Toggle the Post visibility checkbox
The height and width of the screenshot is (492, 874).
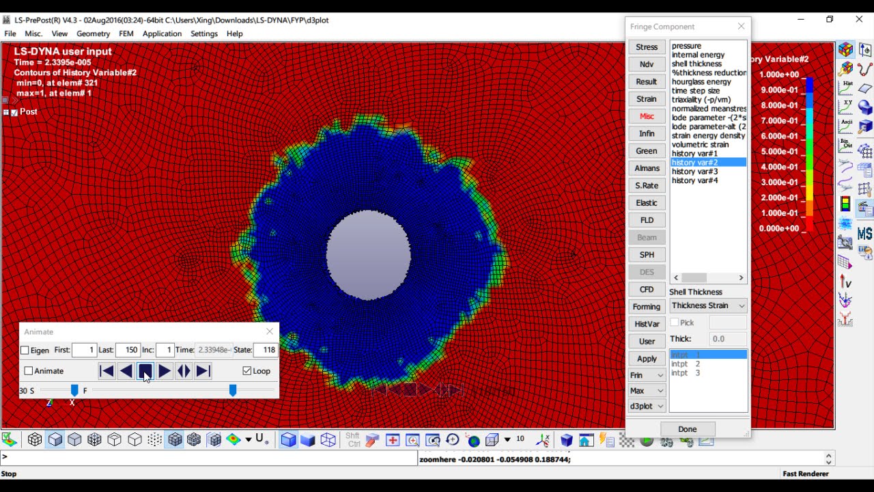tap(14, 113)
